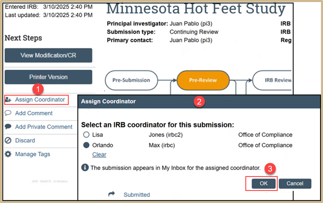Select the Pre-Submission workflow stage
The height and width of the screenshot is (203, 323).
tap(132, 80)
